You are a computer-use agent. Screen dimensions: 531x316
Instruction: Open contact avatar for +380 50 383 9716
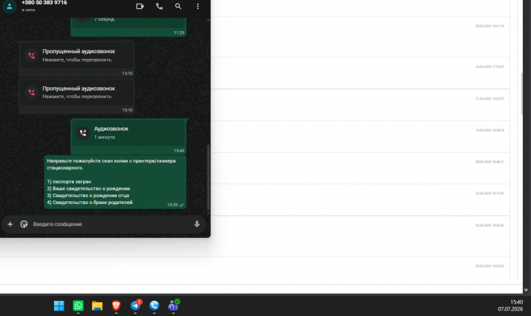click(x=10, y=6)
